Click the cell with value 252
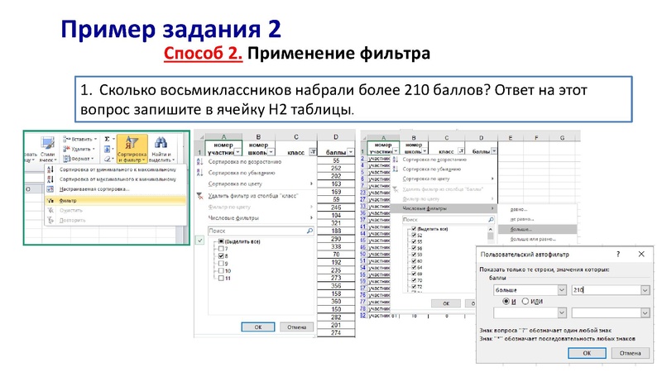The width and height of the screenshot is (662, 372). tap(336, 169)
